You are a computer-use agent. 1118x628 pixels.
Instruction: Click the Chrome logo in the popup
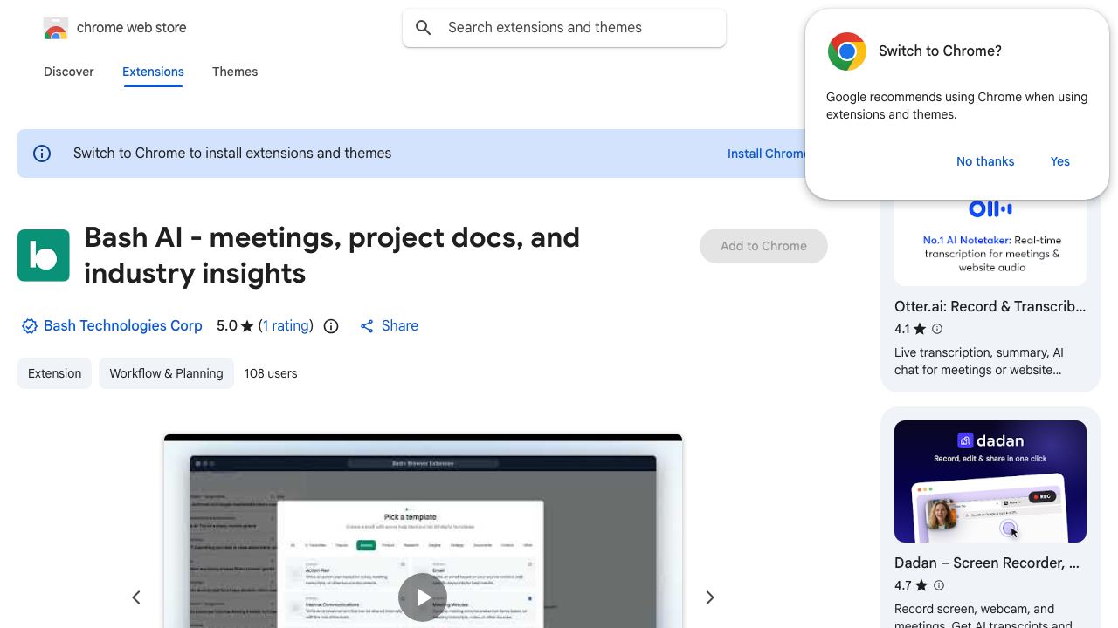tap(847, 51)
